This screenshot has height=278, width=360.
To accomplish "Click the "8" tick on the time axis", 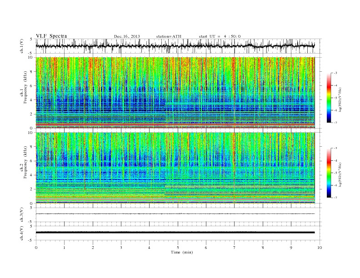I will point(263,248).
